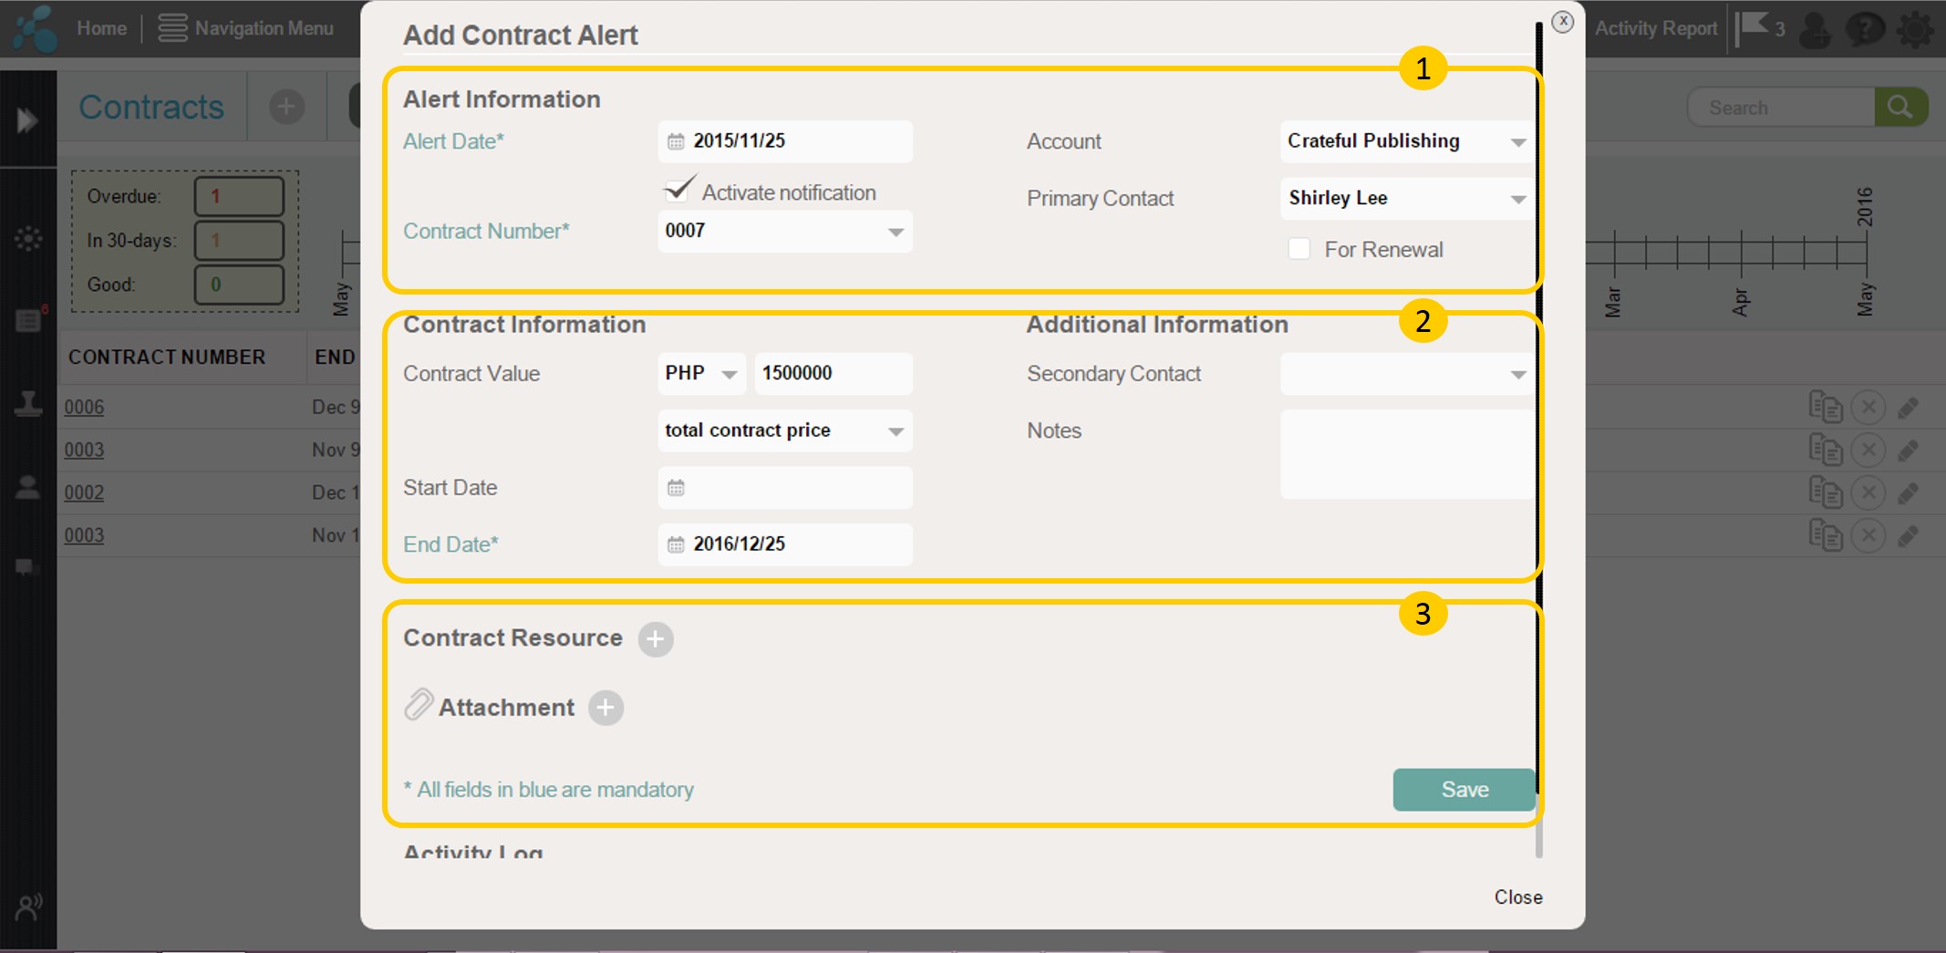Open the Contract Number dropdown

click(785, 232)
